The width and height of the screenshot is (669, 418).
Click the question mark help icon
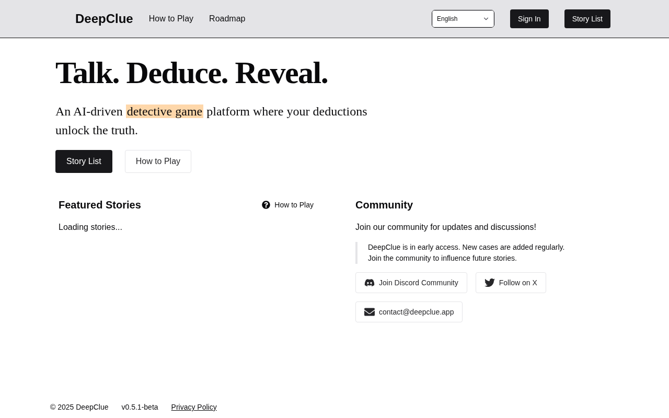(266, 205)
